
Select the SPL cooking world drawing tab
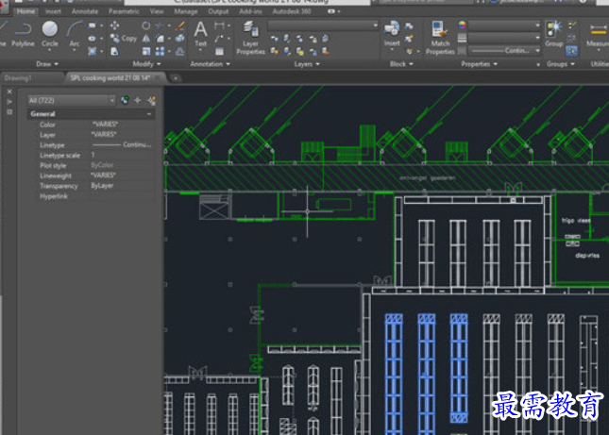coord(116,78)
